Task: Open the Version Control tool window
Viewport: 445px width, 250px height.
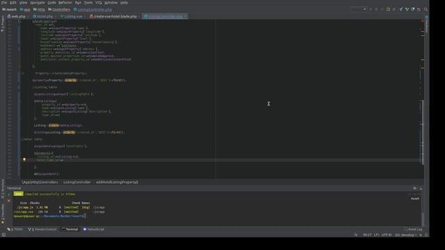Action: point(42,229)
